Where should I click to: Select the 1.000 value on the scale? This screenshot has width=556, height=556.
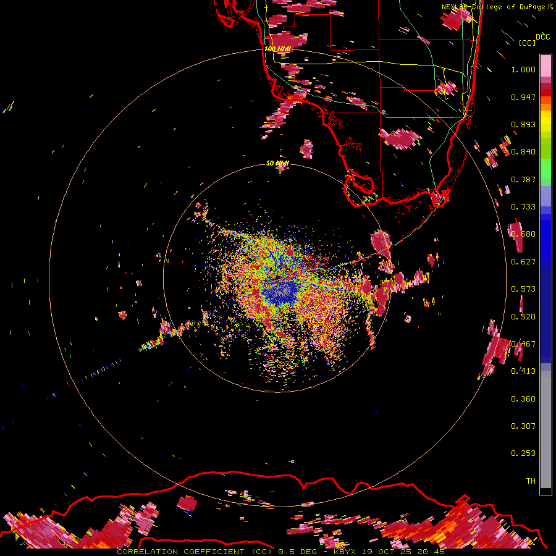pyautogui.click(x=523, y=70)
